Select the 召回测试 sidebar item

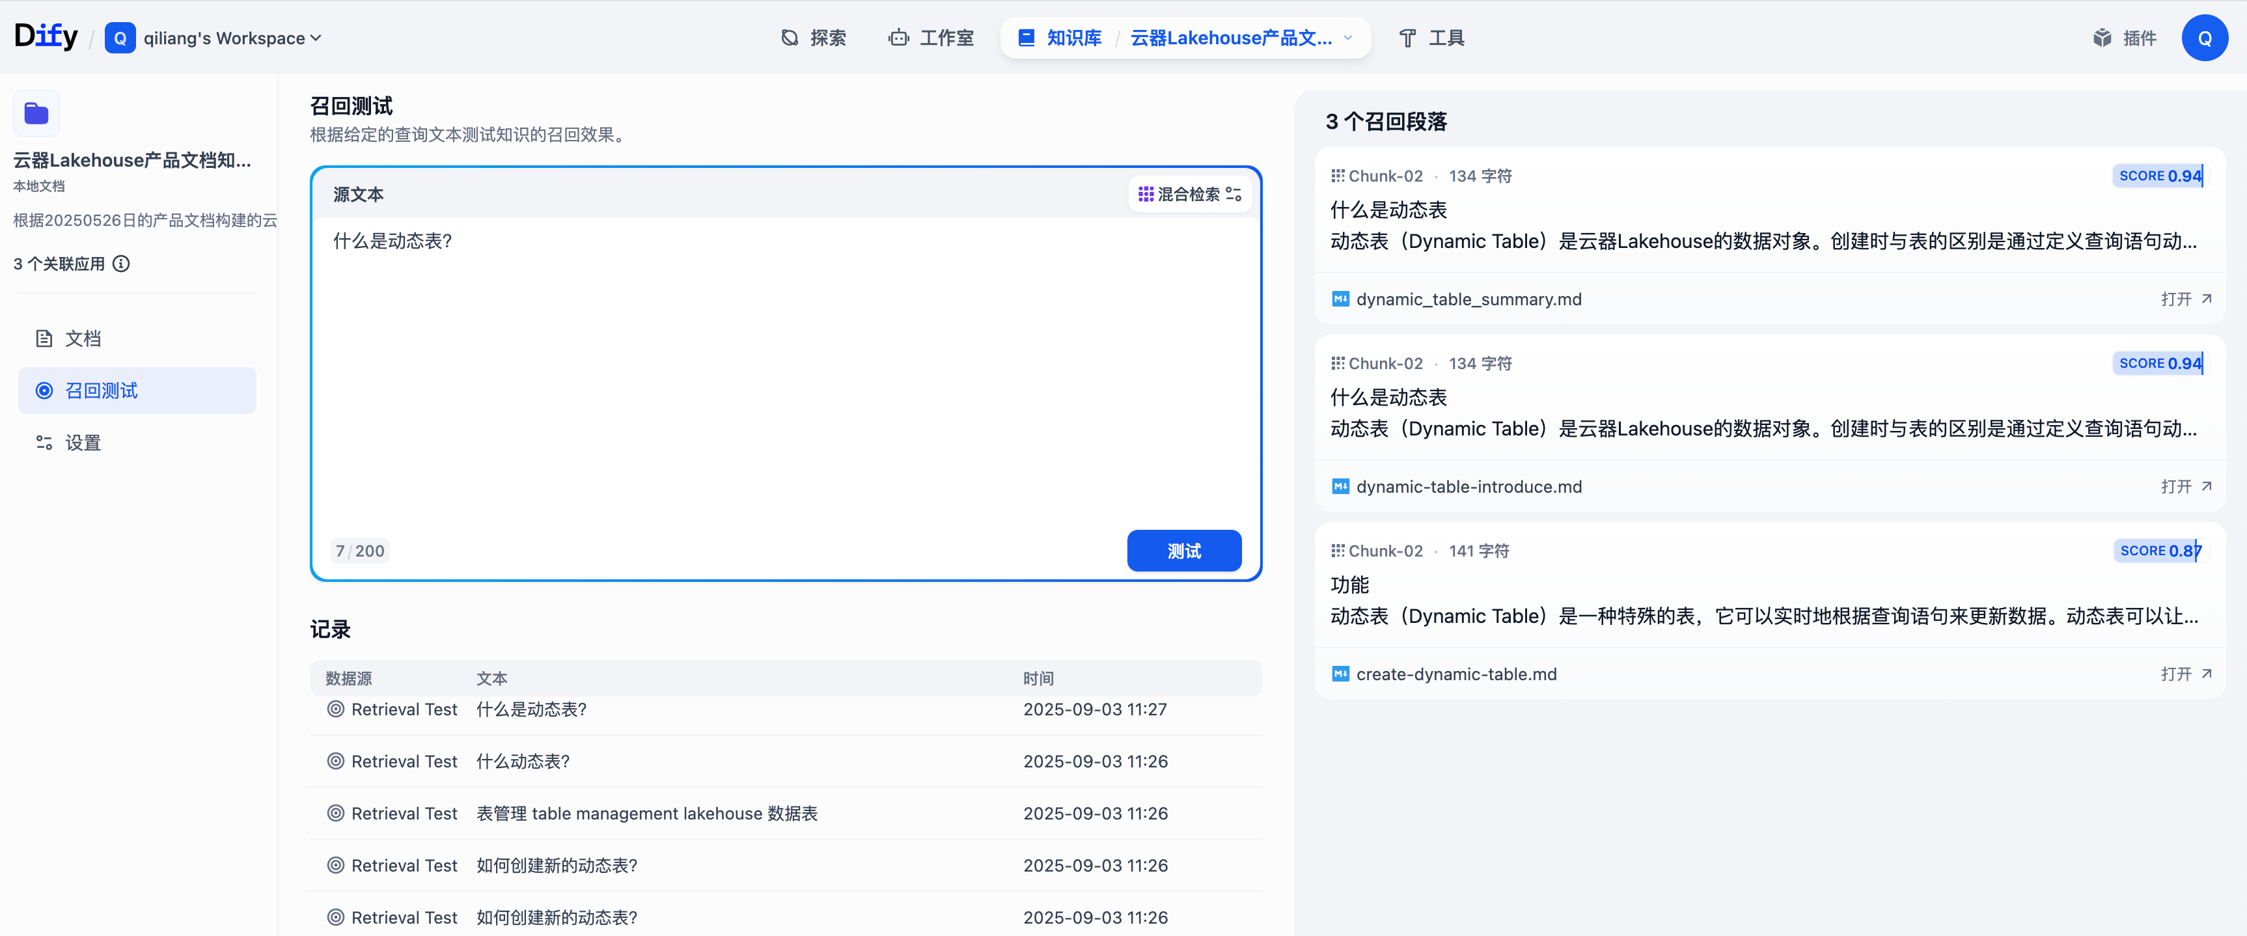click(x=137, y=391)
